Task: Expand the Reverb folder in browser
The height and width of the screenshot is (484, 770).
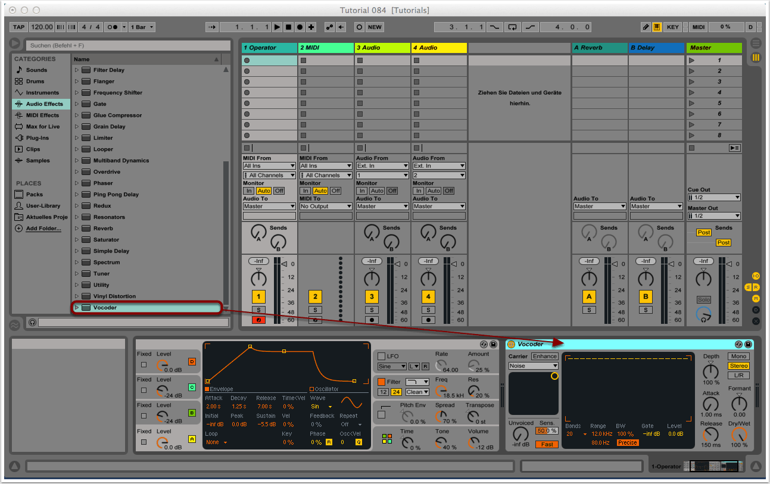Action: (x=77, y=229)
